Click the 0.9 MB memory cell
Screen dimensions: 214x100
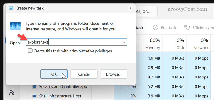coord(154,68)
